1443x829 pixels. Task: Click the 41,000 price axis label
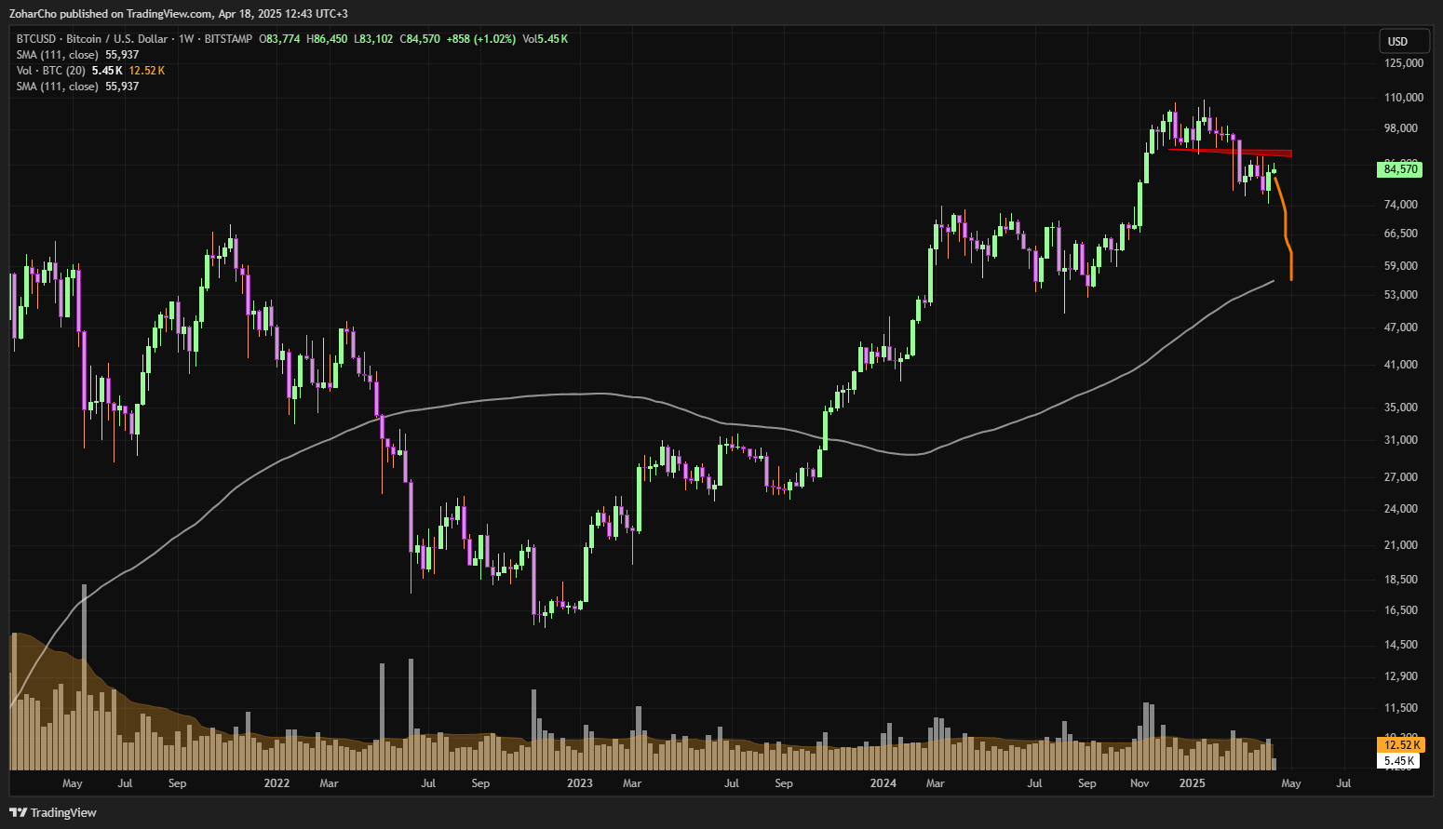click(x=1401, y=365)
